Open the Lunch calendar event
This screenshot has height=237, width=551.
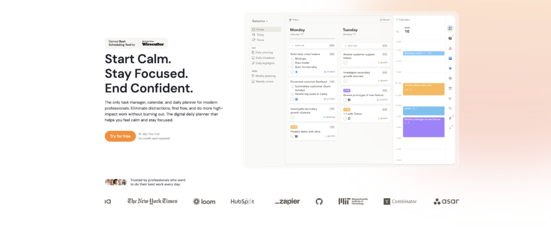point(424,111)
